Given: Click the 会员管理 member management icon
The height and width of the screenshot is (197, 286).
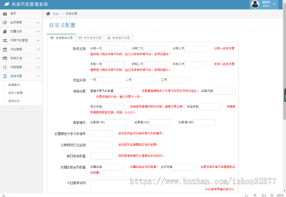Looking at the screenshot, I should pos(5,23).
